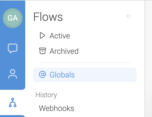Click the blue sidebar tab below flows icon
Image resolution: width=152 pixels, height=117 pixels.
[13, 116]
